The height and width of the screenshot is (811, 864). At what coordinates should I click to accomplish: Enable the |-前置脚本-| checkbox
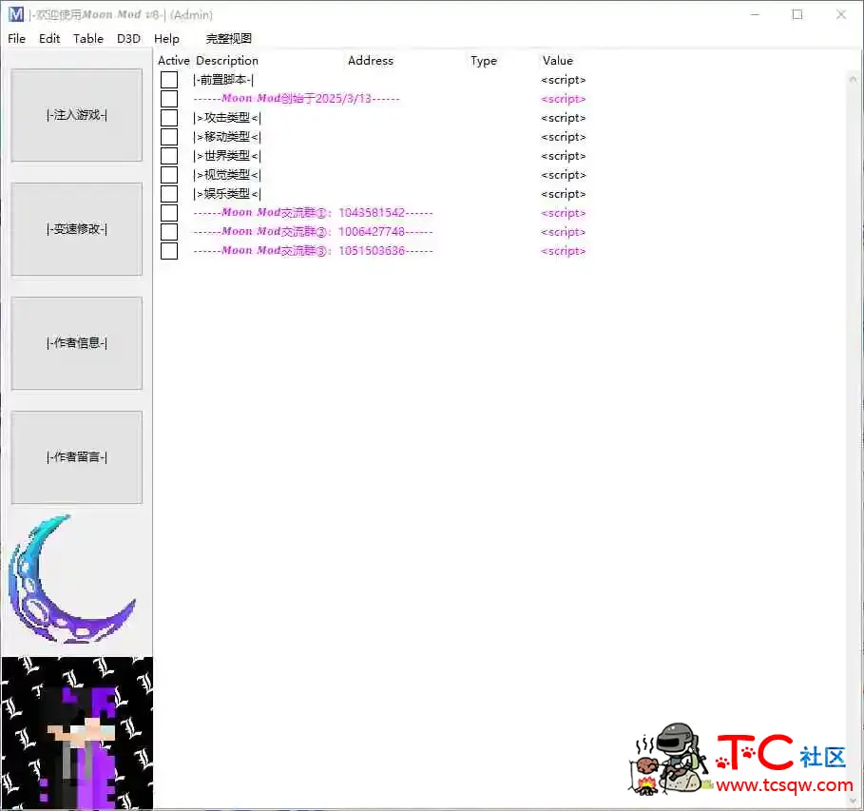tap(169, 80)
